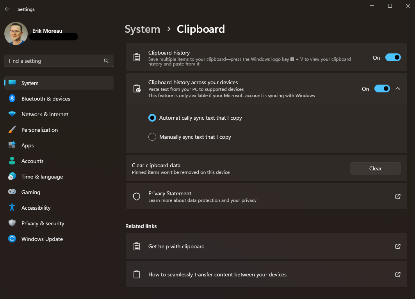415x299 pixels.
Task: Select Time & language in sidebar
Action: 42,177
